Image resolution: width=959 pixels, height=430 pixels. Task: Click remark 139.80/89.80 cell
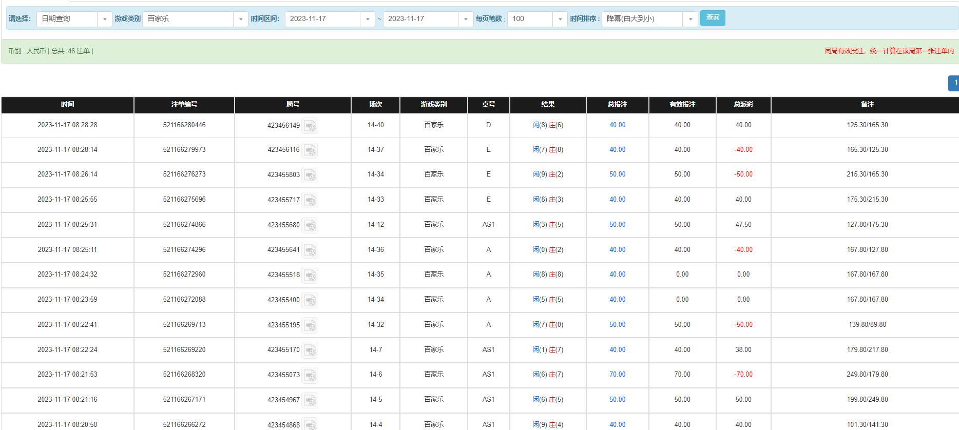click(867, 325)
